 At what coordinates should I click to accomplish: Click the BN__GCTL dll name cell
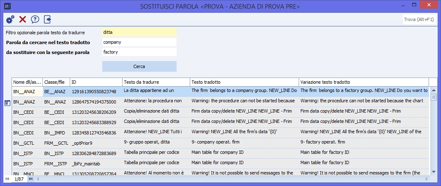click(27, 143)
